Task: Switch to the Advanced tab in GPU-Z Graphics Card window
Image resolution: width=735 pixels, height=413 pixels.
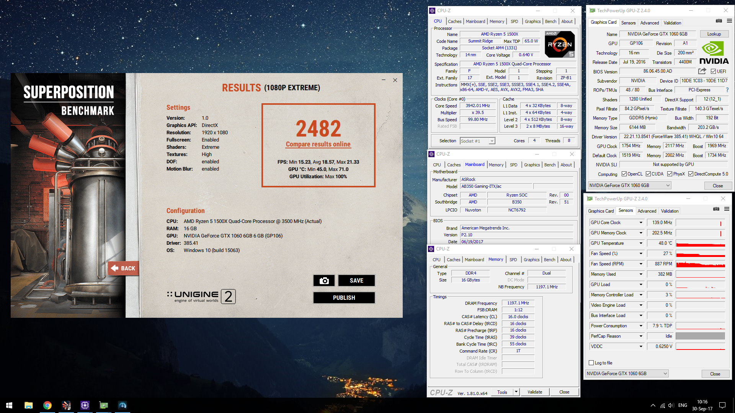Action: pos(650,23)
